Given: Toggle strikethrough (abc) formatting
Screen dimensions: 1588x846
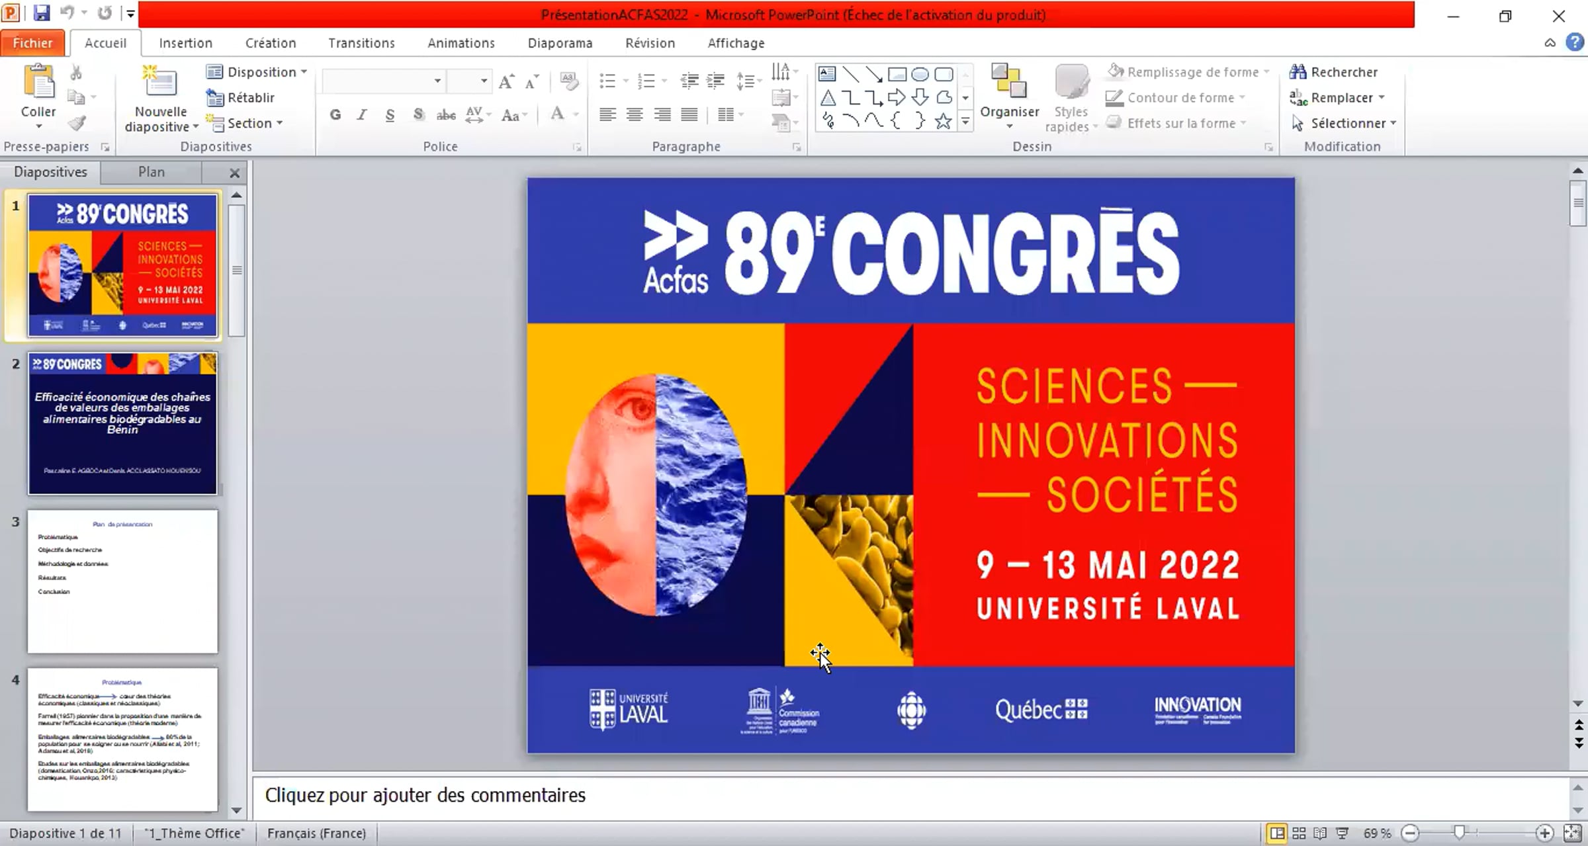Looking at the screenshot, I should click(x=446, y=115).
